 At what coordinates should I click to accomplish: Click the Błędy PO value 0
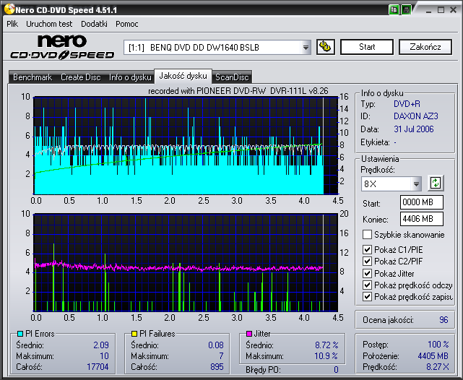click(x=336, y=369)
